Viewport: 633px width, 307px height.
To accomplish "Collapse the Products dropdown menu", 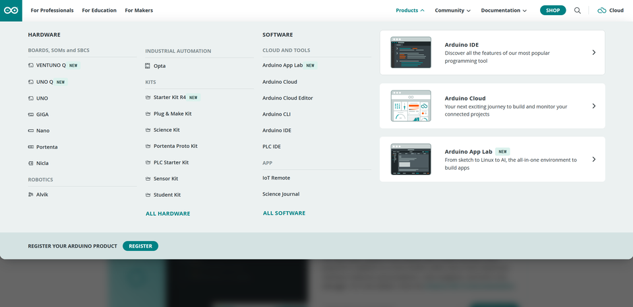I will pos(409,11).
